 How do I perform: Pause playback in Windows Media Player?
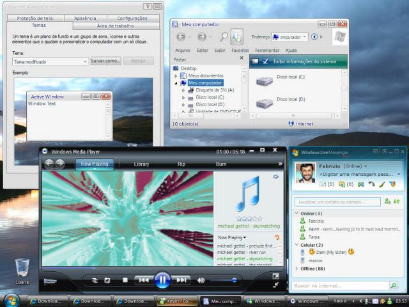[162, 280]
